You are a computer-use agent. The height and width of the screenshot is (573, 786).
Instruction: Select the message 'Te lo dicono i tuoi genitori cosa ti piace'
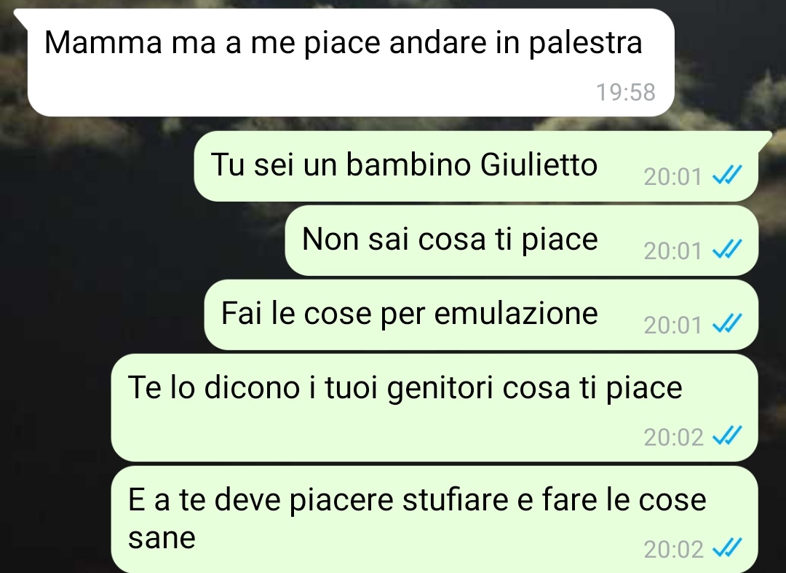pyautogui.click(x=434, y=408)
